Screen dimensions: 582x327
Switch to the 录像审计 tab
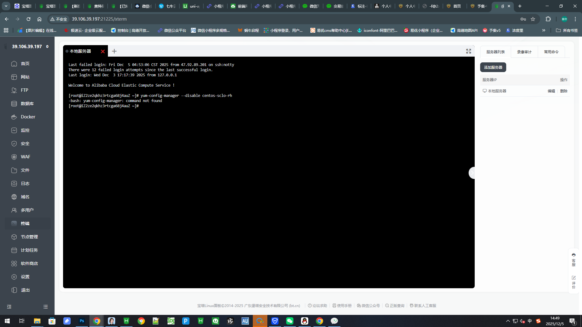click(x=524, y=52)
